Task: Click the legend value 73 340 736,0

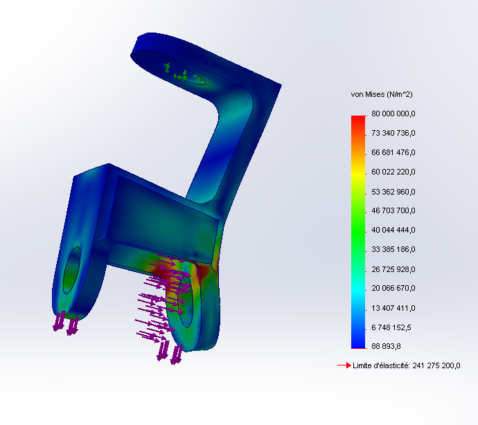Action: point(393,133)
